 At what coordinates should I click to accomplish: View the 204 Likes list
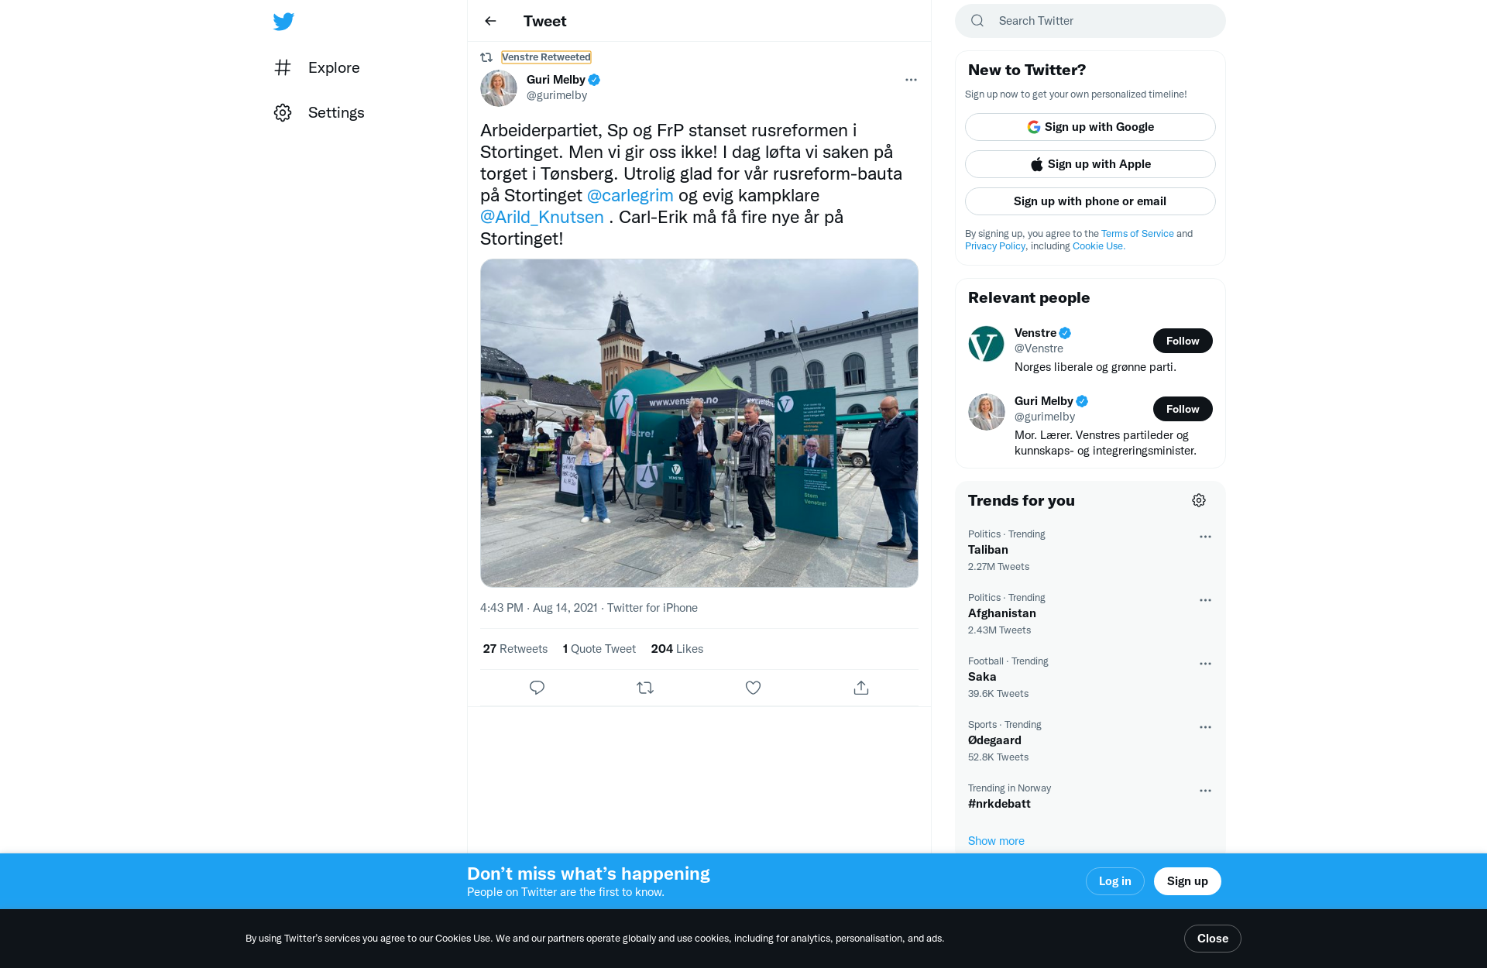click(x=677, y=649)
